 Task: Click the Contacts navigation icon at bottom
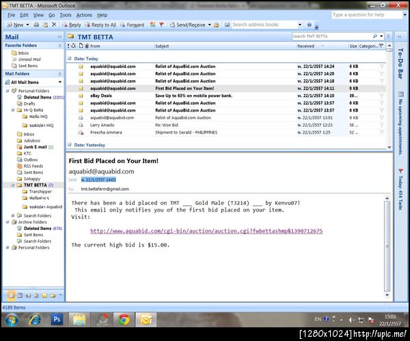28,296
